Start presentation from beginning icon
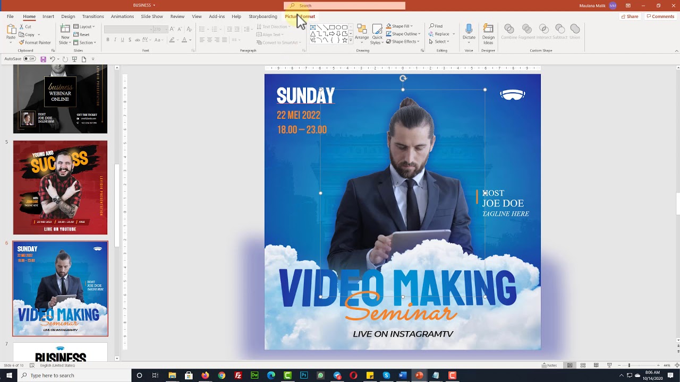680x382 pixels. tap(74, 59)
